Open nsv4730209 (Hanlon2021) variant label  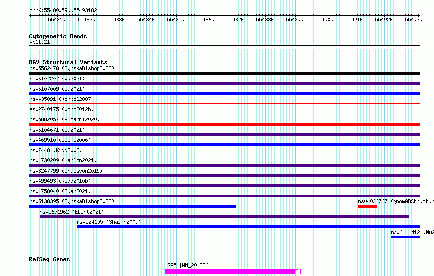pos(63,160)
